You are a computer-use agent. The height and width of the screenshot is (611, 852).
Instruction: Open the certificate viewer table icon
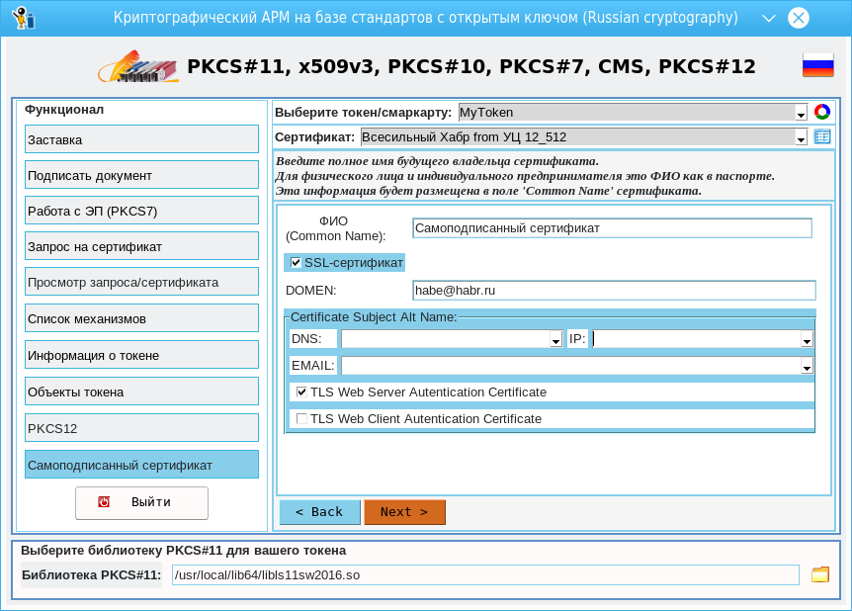coord(822,137)
